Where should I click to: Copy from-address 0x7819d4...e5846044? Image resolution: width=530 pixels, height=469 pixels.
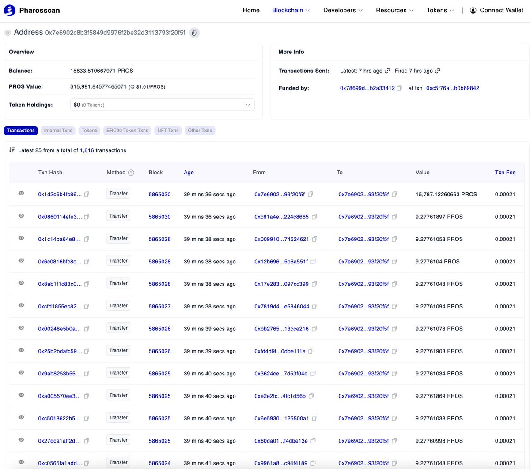314,306
